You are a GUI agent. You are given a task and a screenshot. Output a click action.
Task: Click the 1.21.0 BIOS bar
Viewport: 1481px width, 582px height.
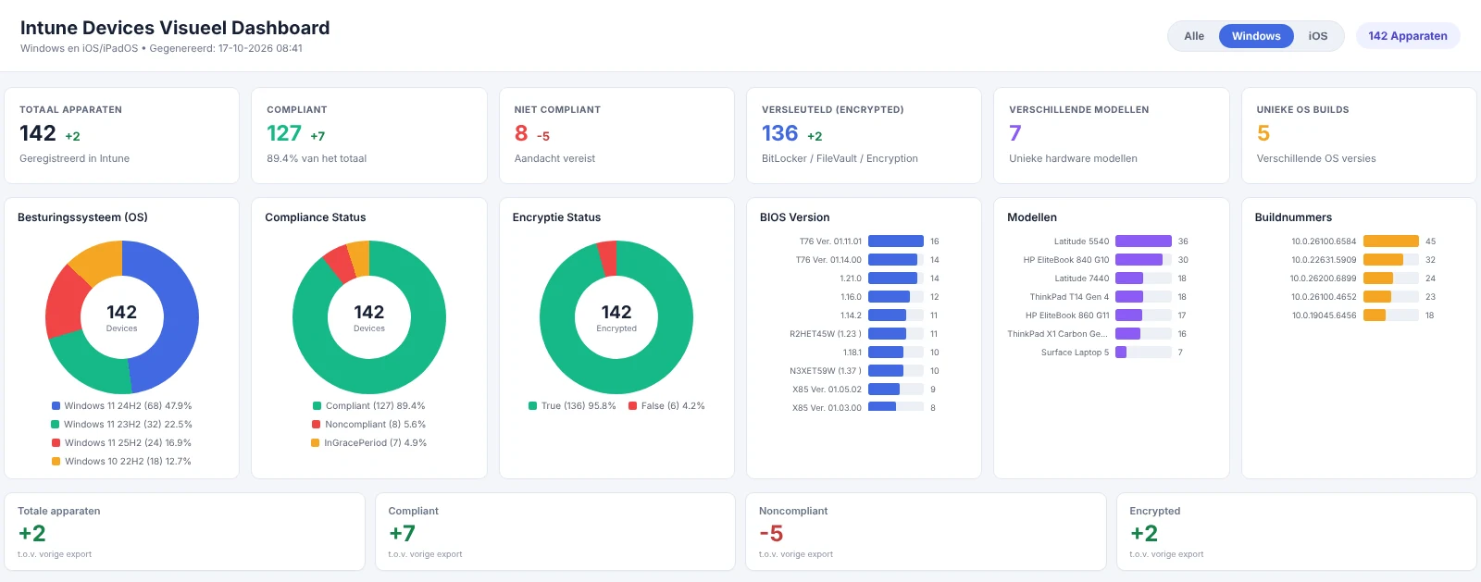click(892, 279)
